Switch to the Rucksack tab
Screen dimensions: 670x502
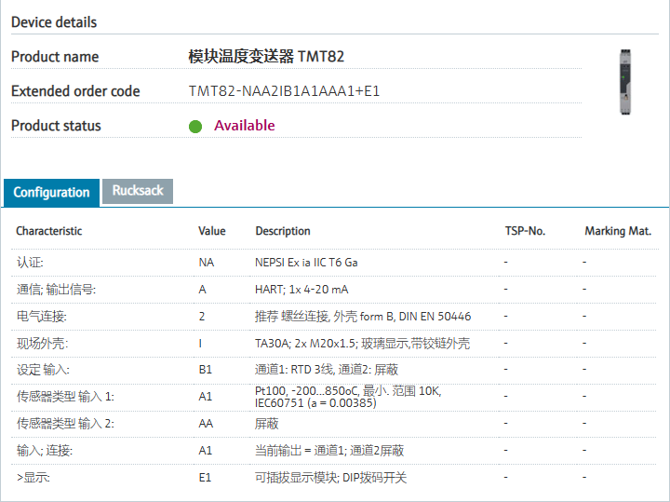[x=138, y=191]
